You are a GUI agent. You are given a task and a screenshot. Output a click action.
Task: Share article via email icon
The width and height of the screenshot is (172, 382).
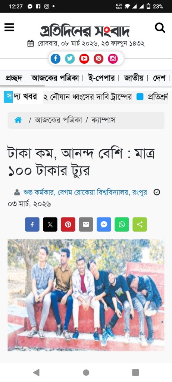[86, 224]
